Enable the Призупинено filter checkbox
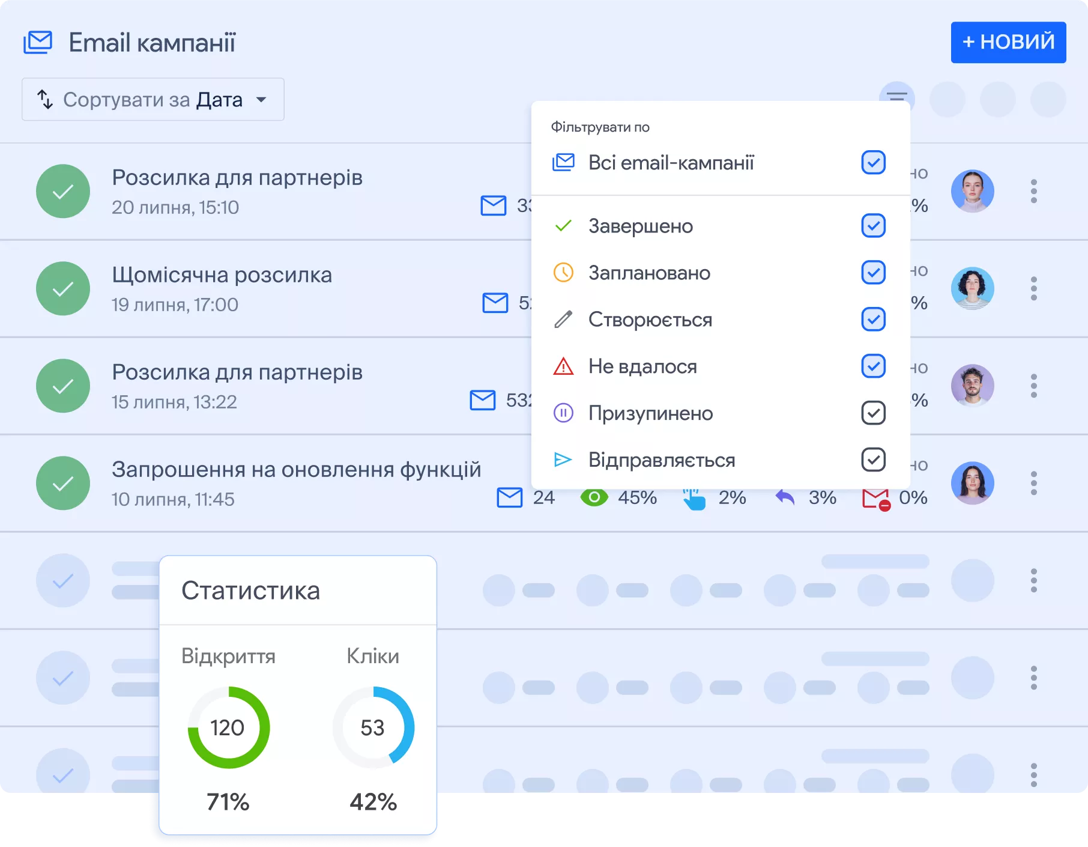 pyautogui.click(x=874, y=413)
